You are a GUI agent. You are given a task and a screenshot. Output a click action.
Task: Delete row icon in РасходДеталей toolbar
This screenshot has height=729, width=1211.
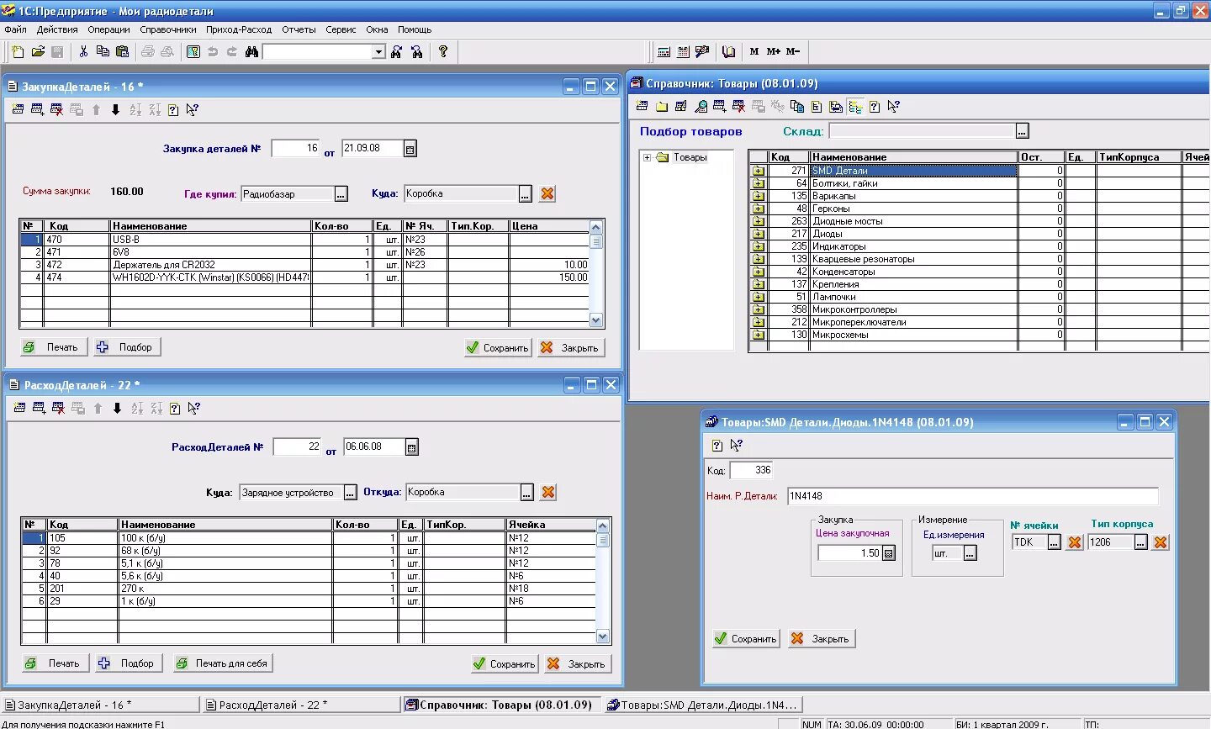[58, 408]
